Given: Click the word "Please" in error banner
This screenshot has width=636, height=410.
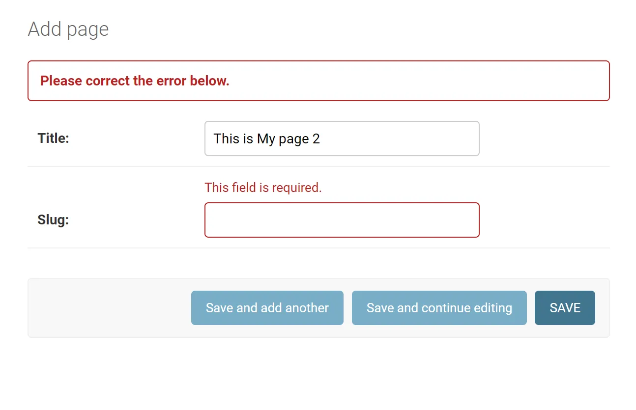Looking at the screenshot, I should coord(61,81).
